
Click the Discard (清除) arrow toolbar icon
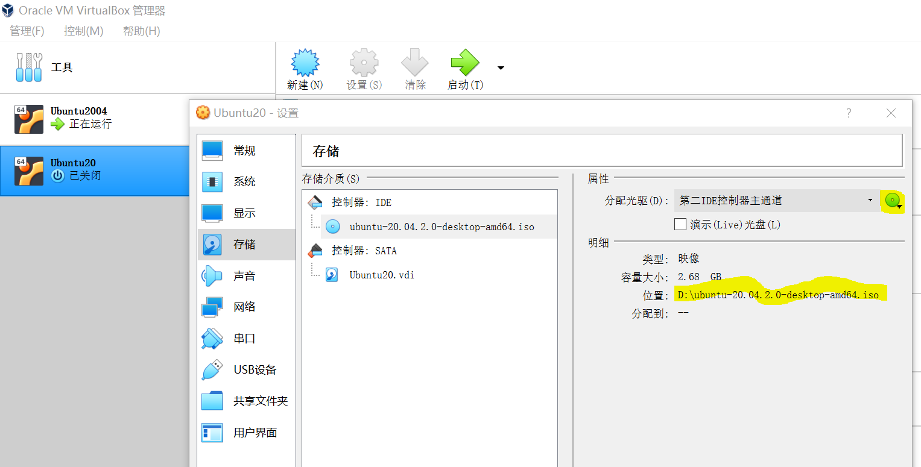tap(415, 63)
